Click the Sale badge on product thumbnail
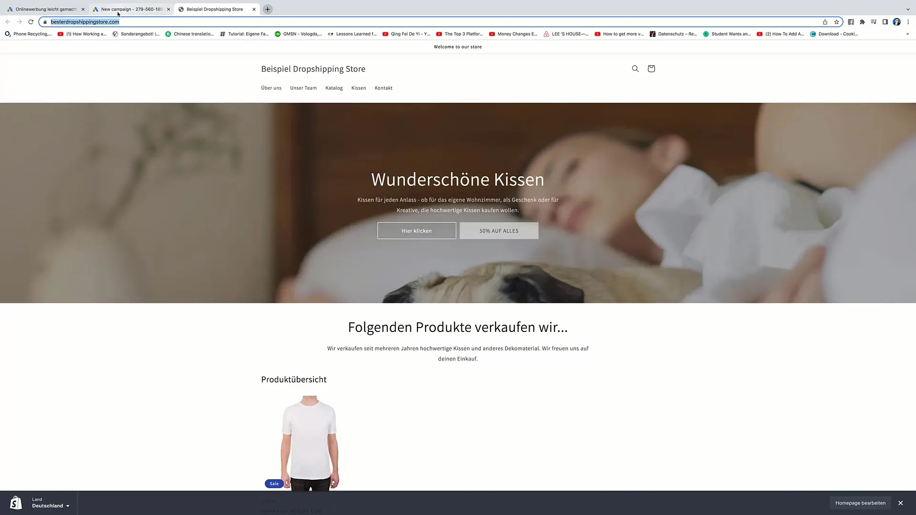This screenshot has width=916, height=515. (274, 483)
